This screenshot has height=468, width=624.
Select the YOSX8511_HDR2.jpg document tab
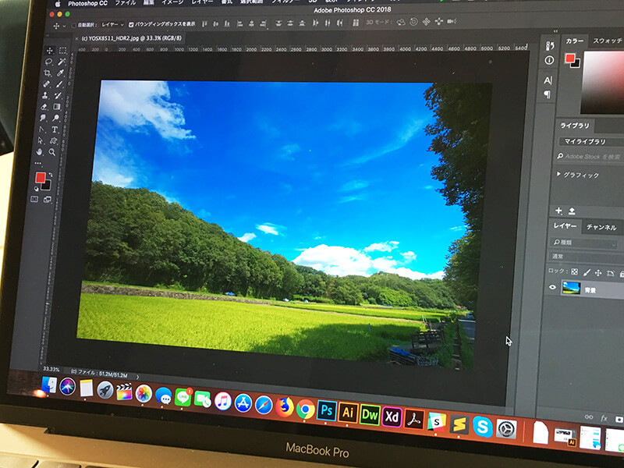tap(131, 38)
